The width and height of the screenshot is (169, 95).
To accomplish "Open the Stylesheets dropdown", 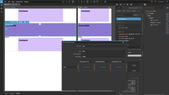I will (x=133, y=8).
